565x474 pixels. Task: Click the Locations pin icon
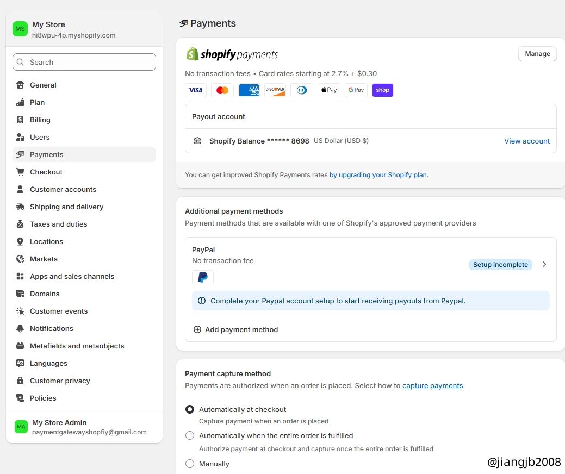[x=20, y=242]
